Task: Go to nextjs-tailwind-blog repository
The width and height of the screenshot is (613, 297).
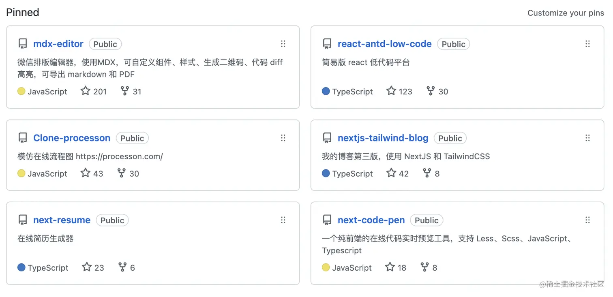Action: coord(383,138)
